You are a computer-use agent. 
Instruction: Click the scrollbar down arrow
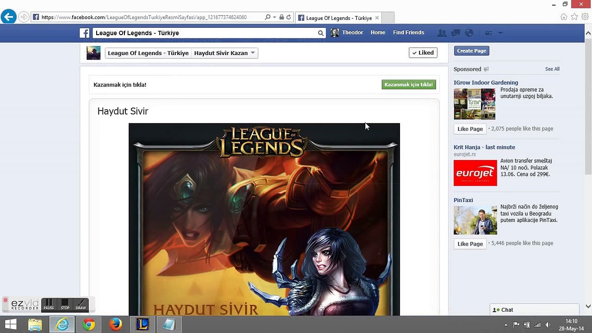click(588, 306)
